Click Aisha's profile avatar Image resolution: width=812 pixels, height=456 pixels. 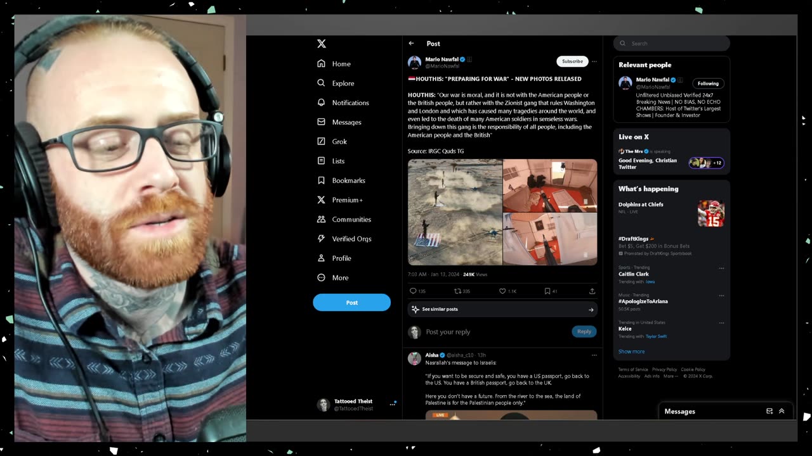click(414, 358)
